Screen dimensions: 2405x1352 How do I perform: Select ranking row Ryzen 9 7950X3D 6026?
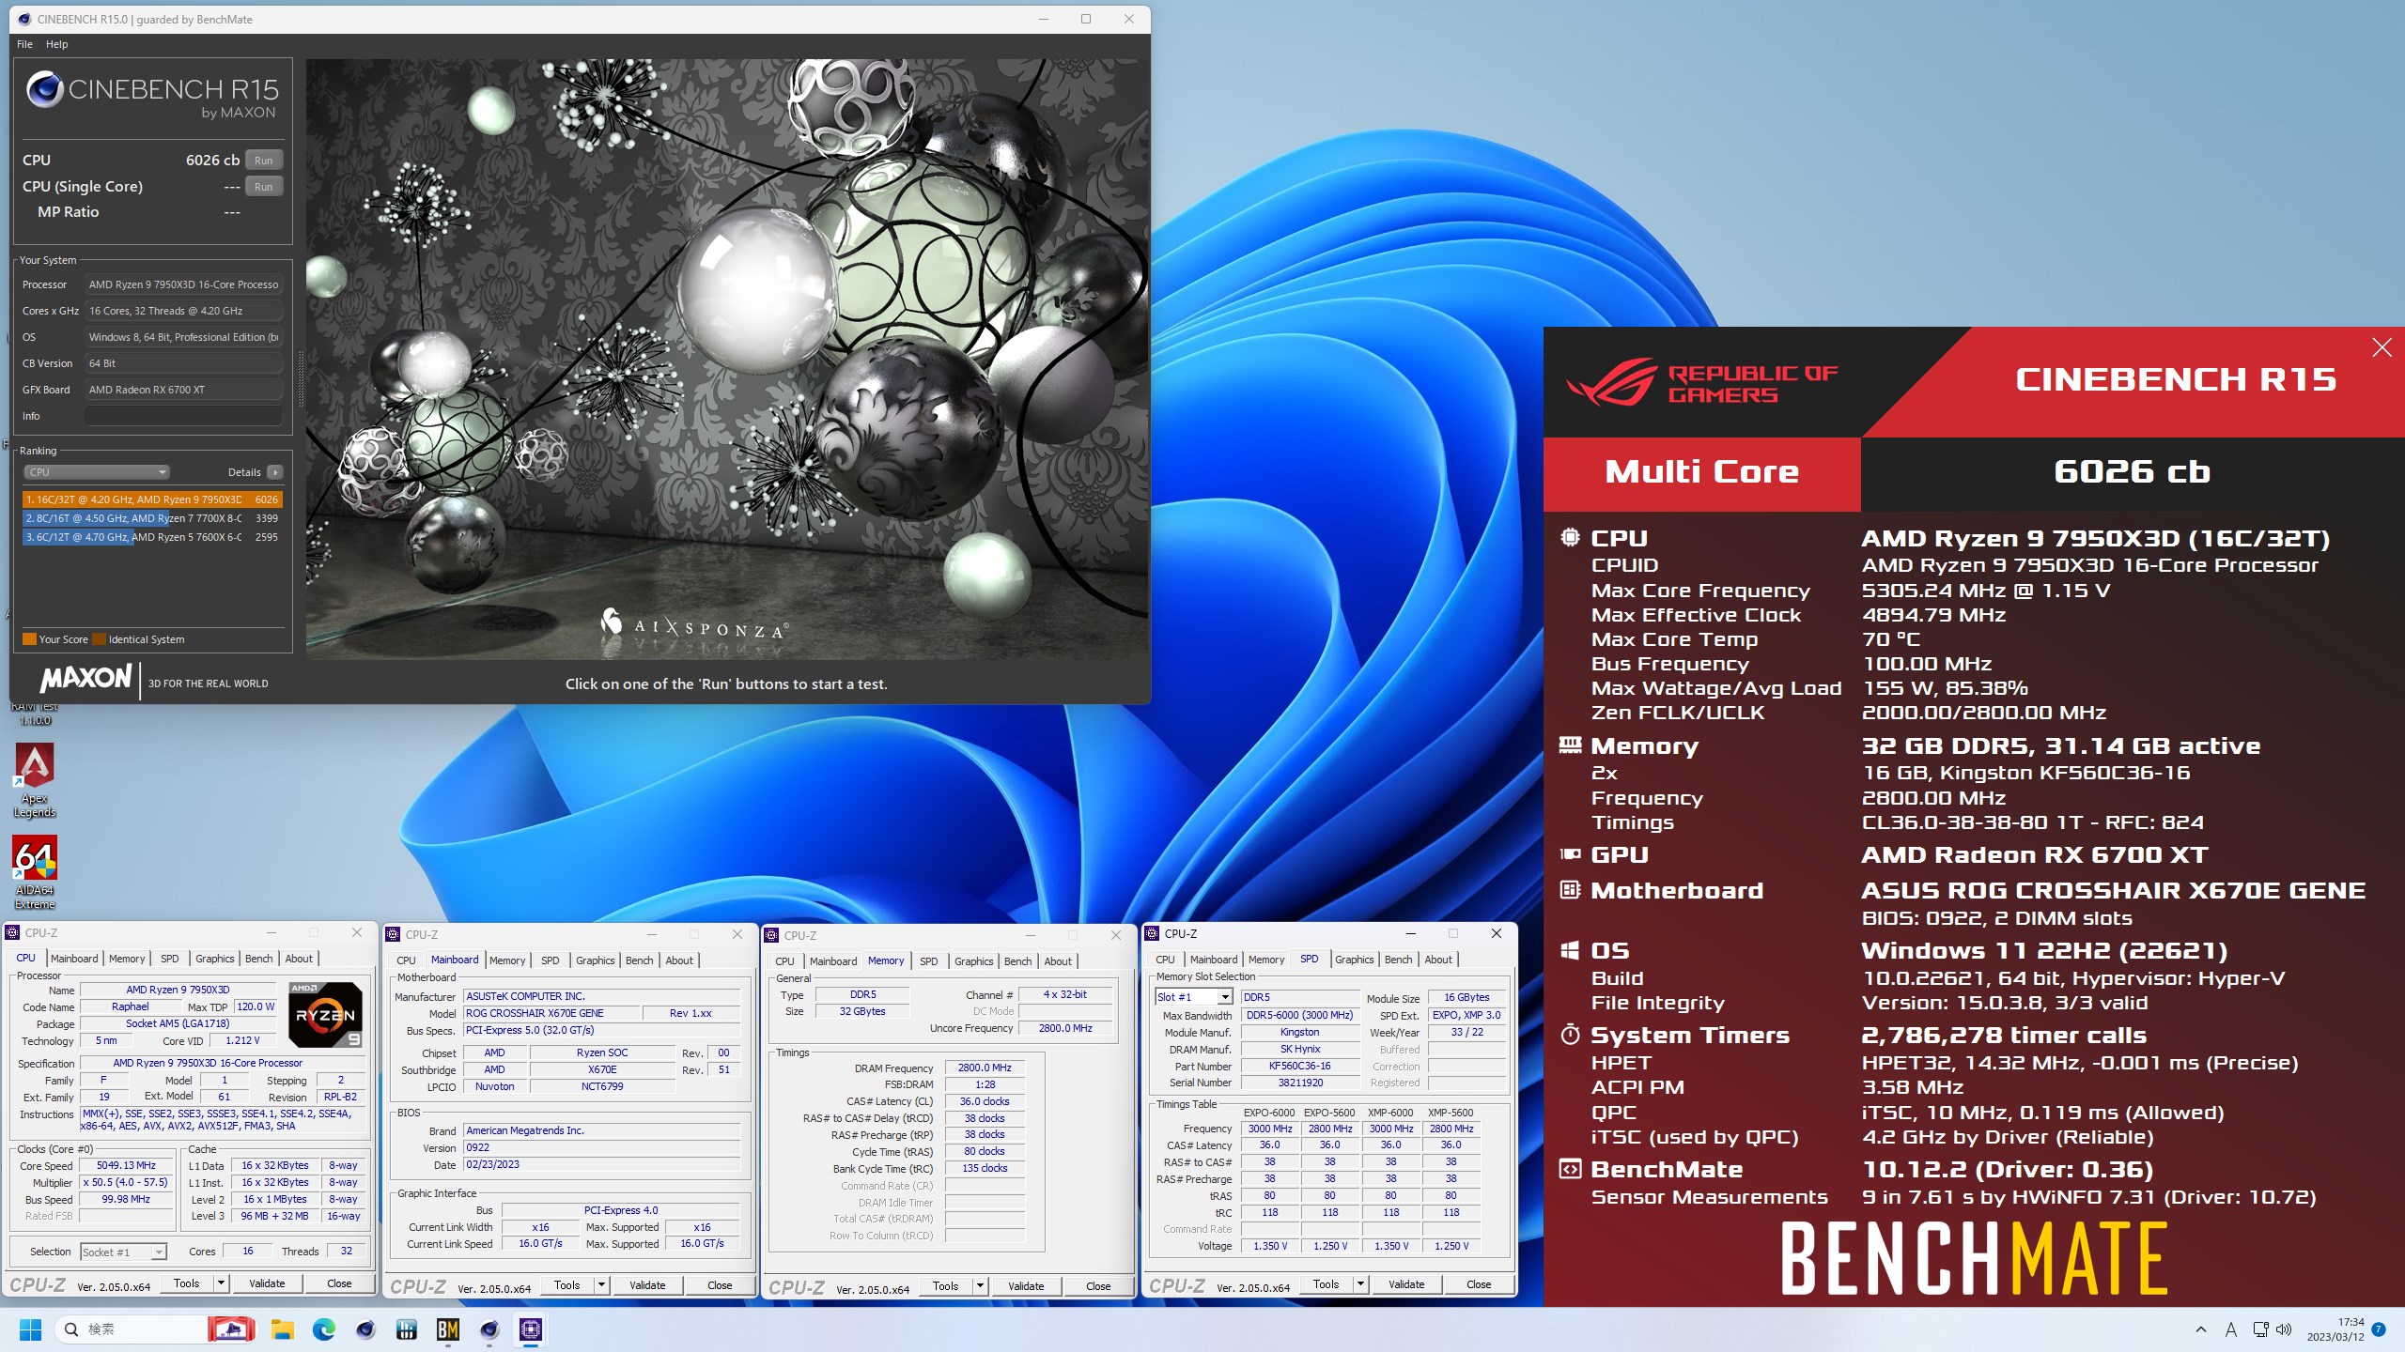tap(152, 499)
